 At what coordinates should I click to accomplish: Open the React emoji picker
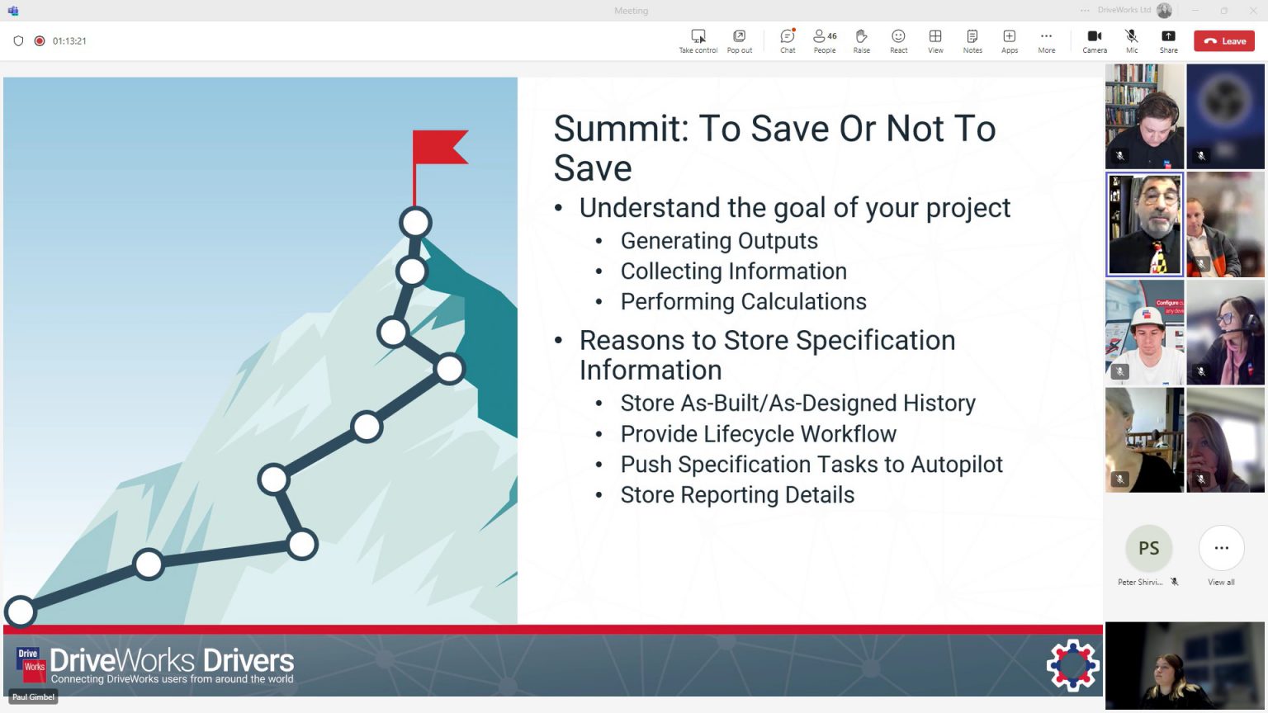(898, 40)
